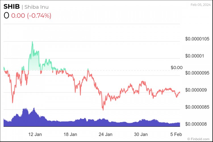Click the $0.000009 y-axis label
The image size is (213, 142).
point(196,90)
